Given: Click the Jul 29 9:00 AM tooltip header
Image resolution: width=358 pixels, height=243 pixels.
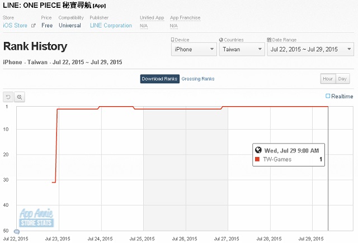Looking at the screenshot, I should (x=291, y=150).
